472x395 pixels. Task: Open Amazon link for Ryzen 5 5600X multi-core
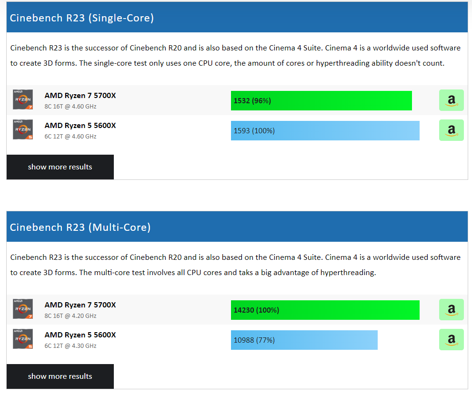click(x=451, y=340)
